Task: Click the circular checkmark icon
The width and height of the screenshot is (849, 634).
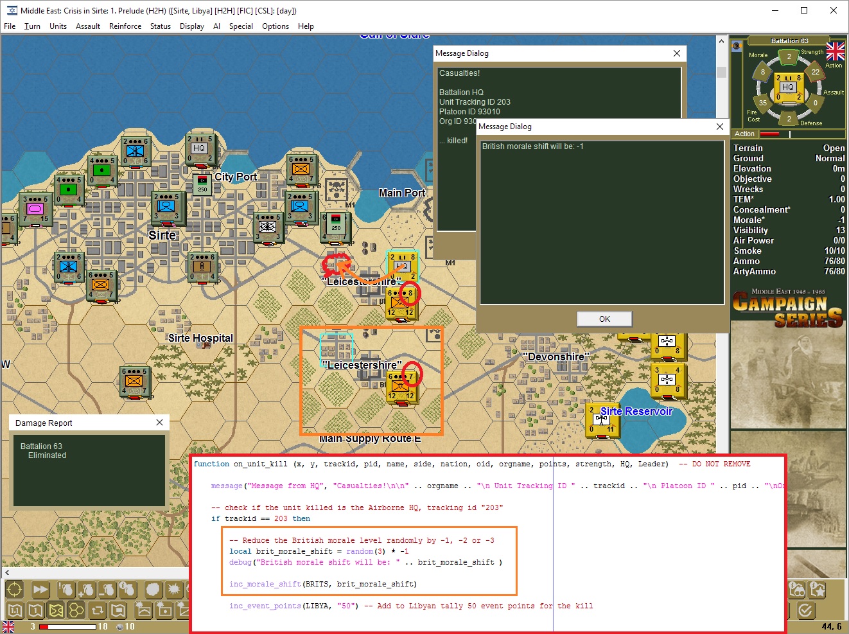Action: pyautogui.click(x=806, y=610)
